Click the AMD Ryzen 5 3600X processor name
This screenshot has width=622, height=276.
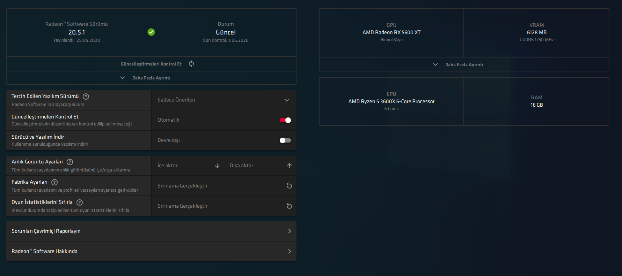point(392,101)
